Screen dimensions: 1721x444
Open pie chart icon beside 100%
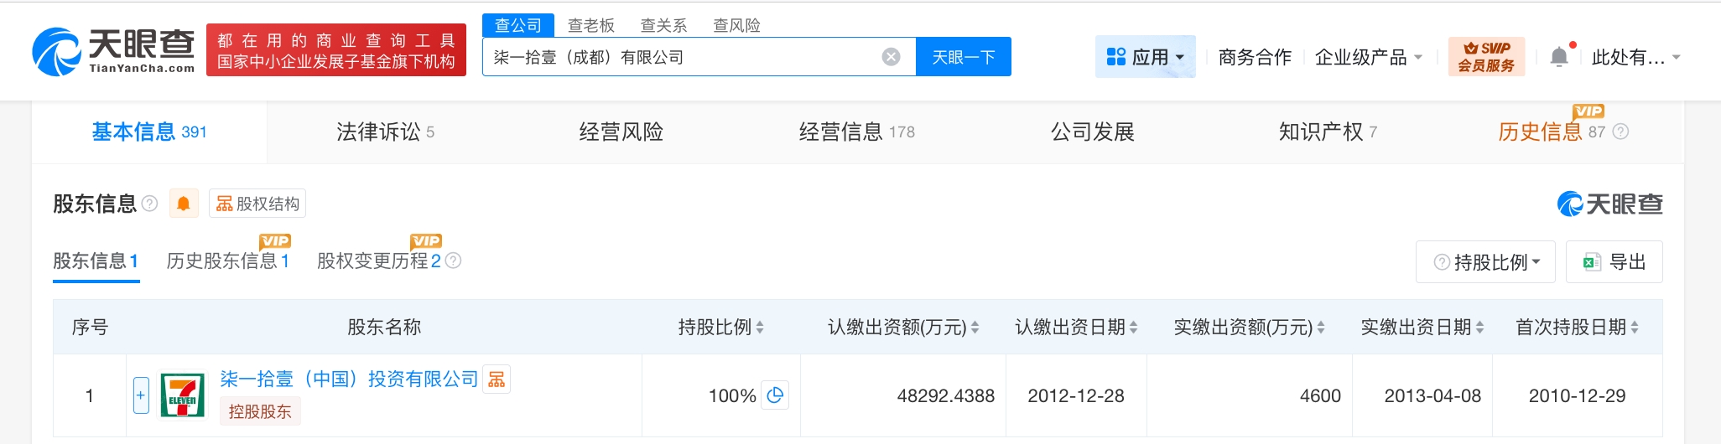775,395
